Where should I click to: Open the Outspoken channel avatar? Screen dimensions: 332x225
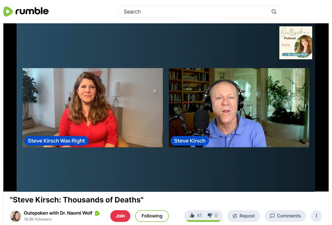16,216
